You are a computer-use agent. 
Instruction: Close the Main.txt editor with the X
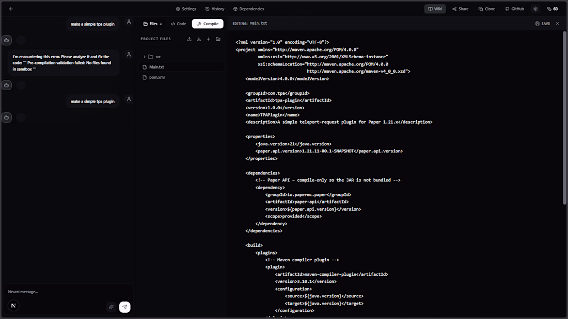[558, 24]
